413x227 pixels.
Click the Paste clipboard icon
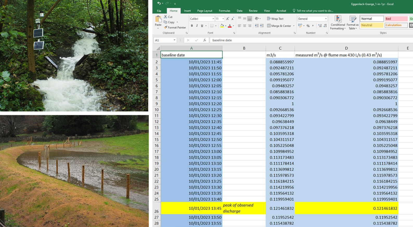point(158,20)
